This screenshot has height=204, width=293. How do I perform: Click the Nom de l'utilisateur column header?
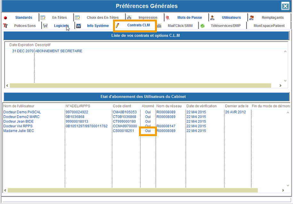click(19, 106)
